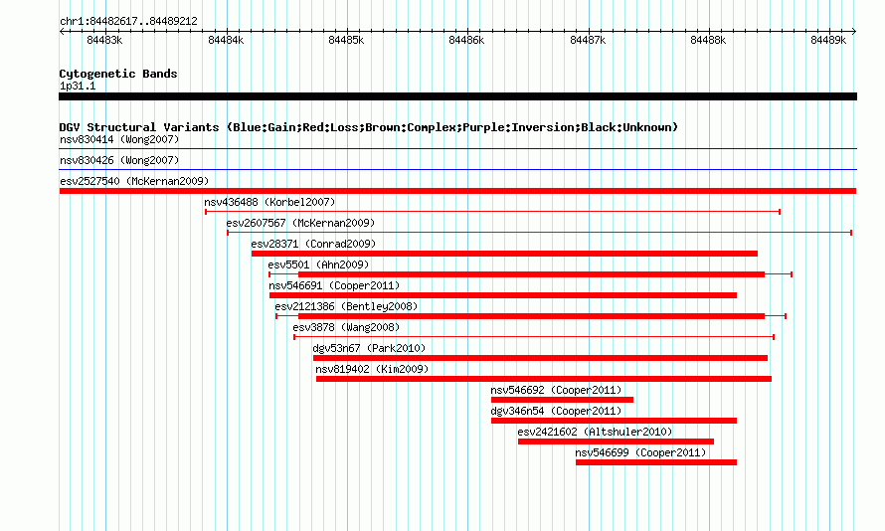
Task: Click the chr1:84482617..84489212 coordinates label
Action: (128, 22)
